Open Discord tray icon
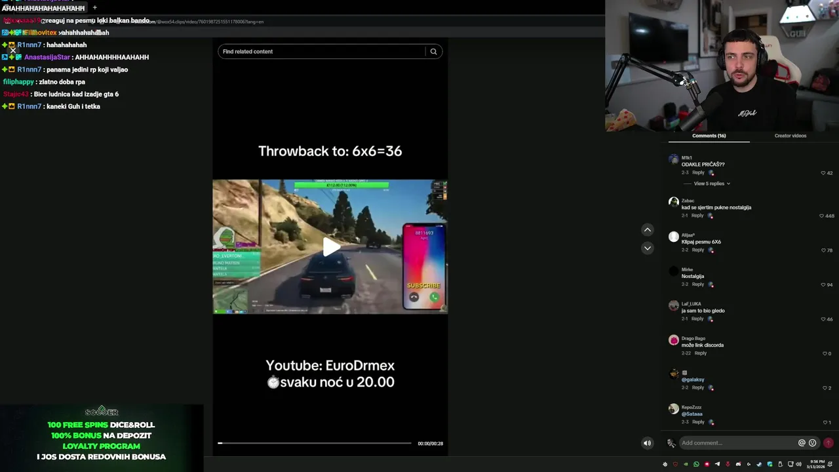Viewport: 839px width, 472px height. click(x=738, y=464)
